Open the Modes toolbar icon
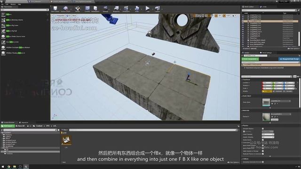This screenshot has height=169, width=301. point(77,9)
